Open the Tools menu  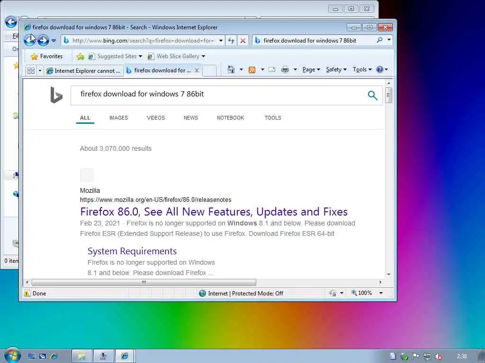(362, 69)
